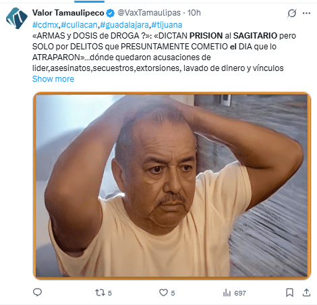Image resolution: width=317 pixels, height=305 pixels.
Task: Open the attached photo of the man
Action: [172, 186]
